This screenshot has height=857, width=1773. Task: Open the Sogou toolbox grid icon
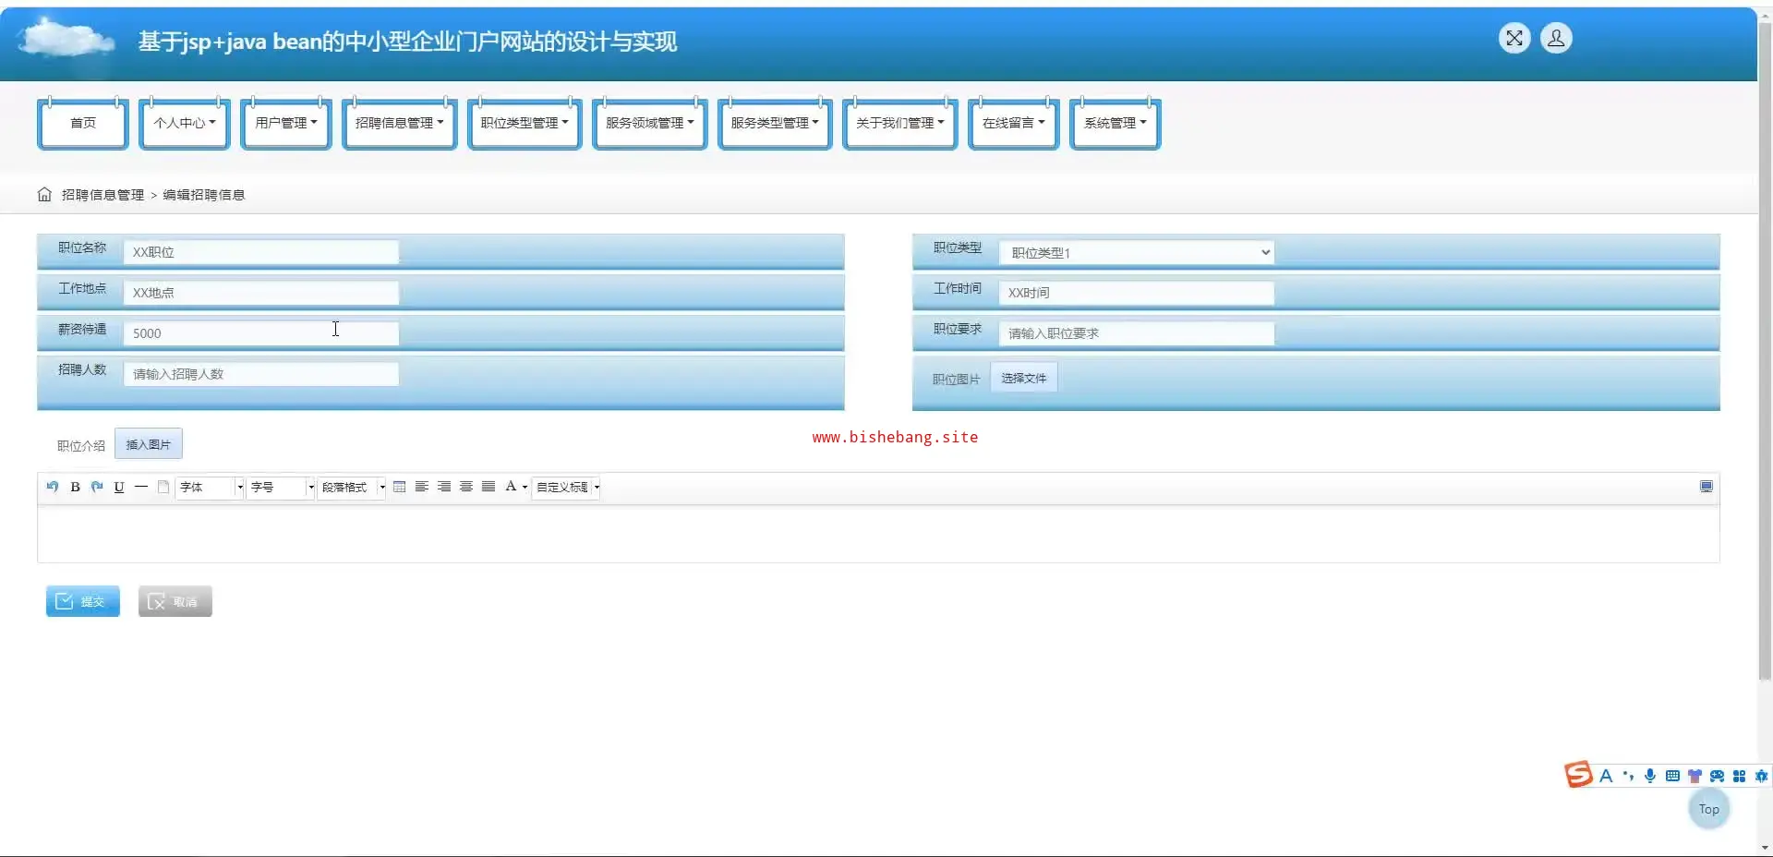1739,776
